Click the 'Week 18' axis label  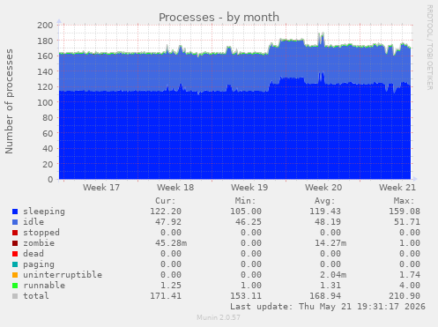point(175,188)
